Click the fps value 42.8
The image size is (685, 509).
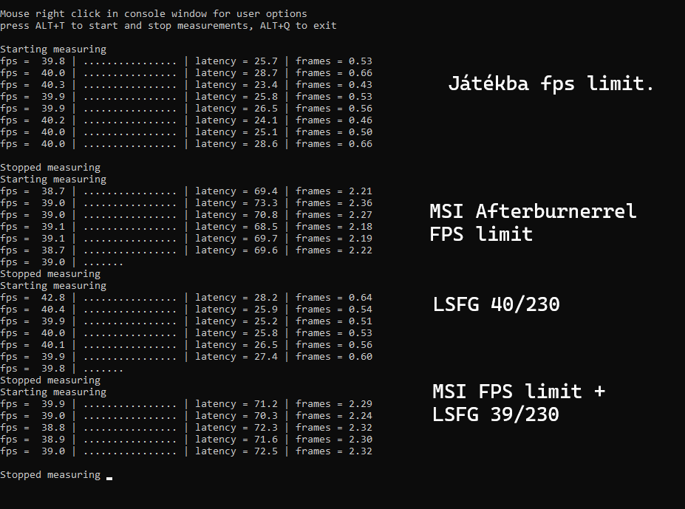(53, 298)
